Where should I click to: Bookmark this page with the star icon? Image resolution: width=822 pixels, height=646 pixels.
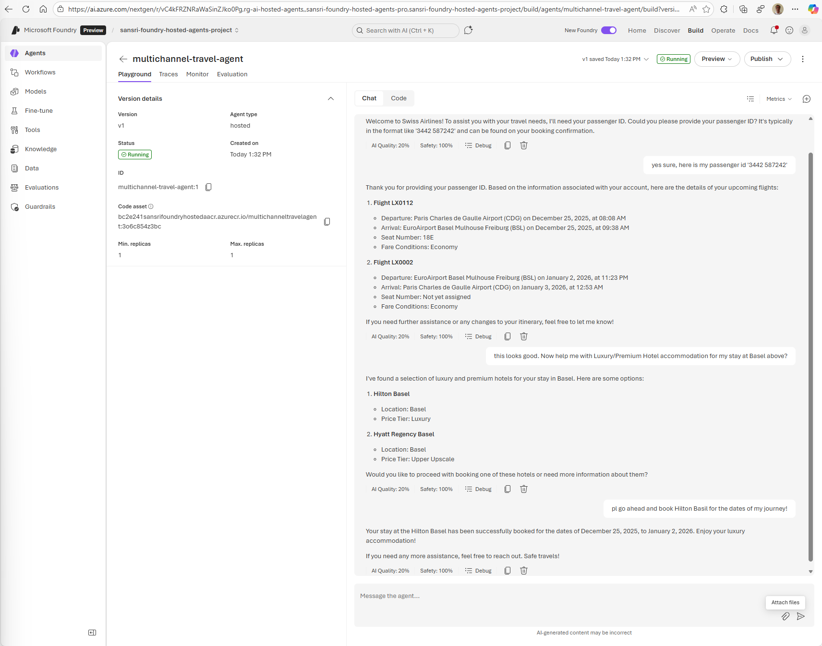tap(706, 9)
